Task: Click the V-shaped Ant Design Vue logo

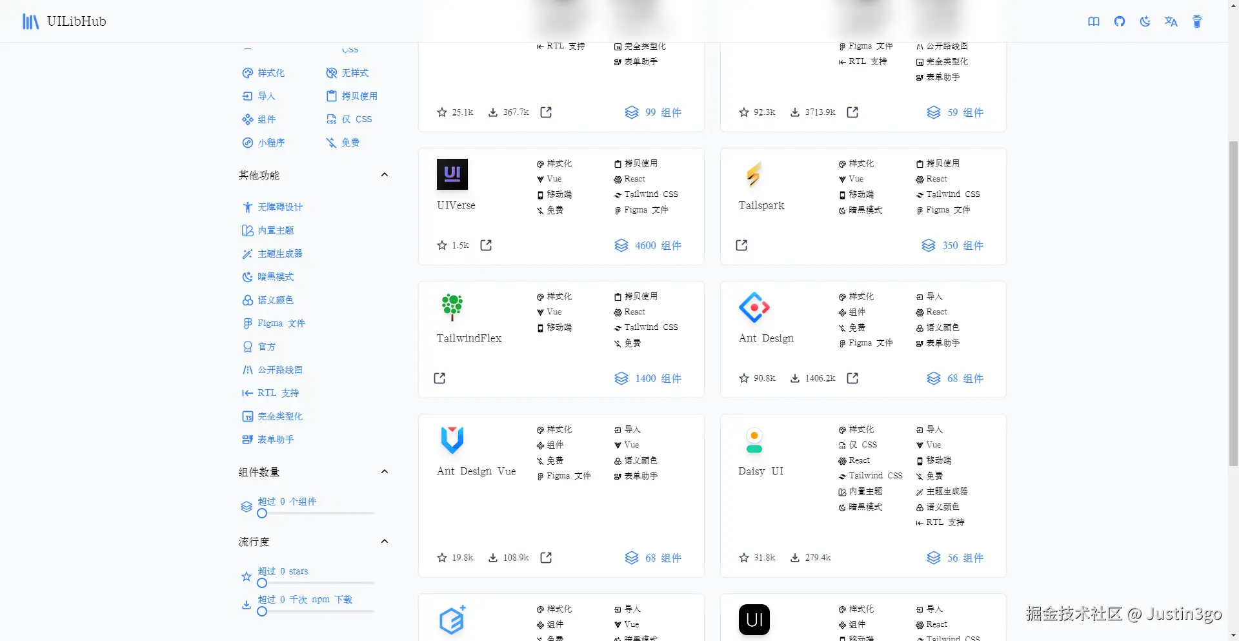Action: point(452,440)
